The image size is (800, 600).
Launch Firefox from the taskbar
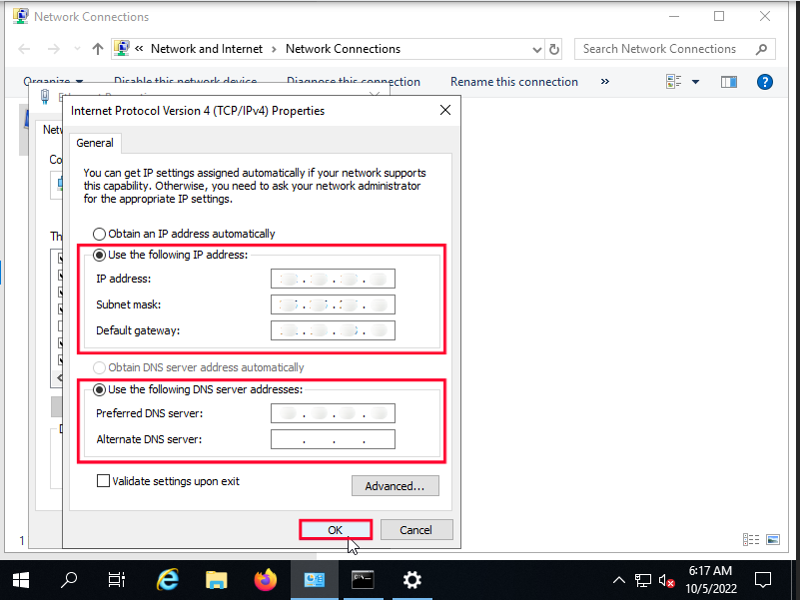(265, 579)
